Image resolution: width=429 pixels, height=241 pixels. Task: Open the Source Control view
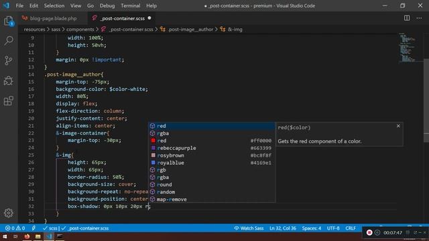point(9,60)
